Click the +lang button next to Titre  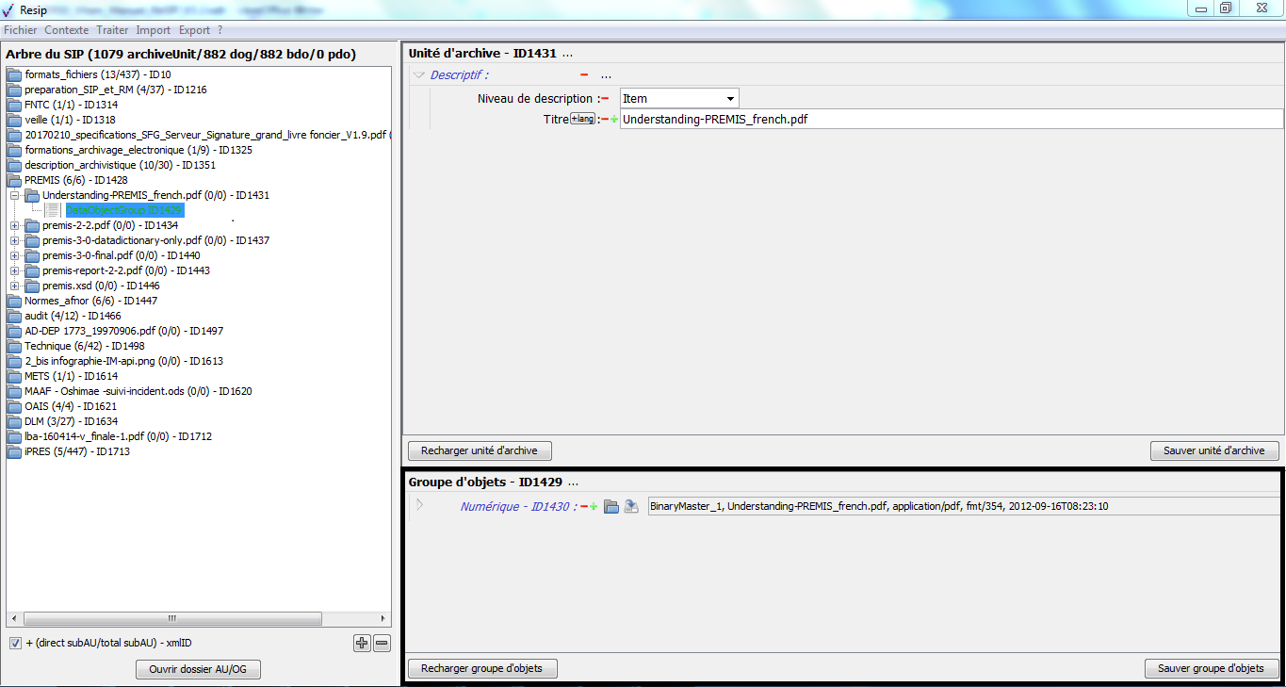pyautogui.click(x=583, y=119)
